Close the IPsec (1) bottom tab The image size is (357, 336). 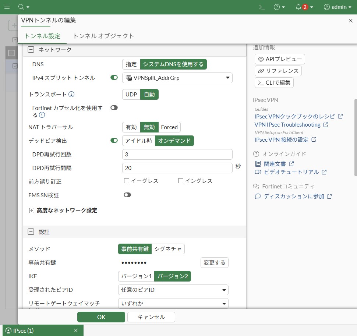tap(76, 330)
